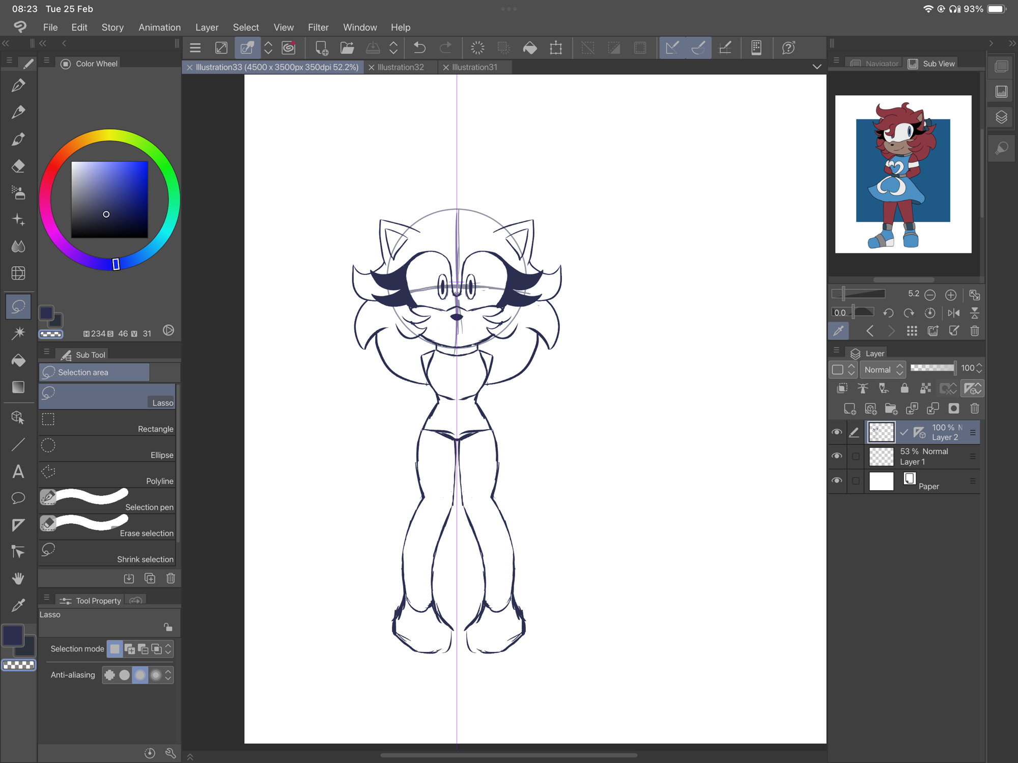Click the Sub View zoom slider
This screenshot has width=1018, height=763.
point(859,294)
